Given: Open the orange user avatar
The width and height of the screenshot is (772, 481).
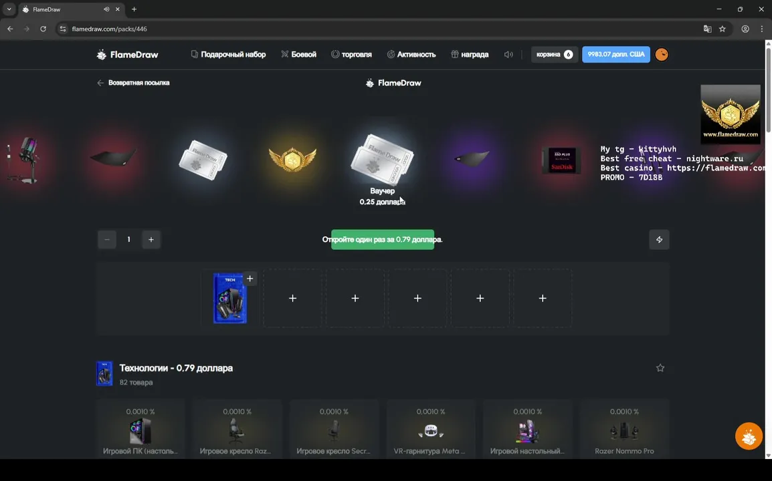Looking at the screenshot, I should click(662, 55).
